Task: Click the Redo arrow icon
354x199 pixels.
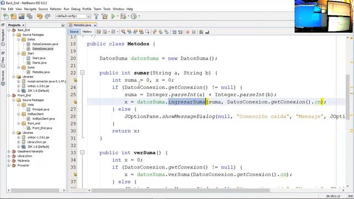Action: coord(48,16)
